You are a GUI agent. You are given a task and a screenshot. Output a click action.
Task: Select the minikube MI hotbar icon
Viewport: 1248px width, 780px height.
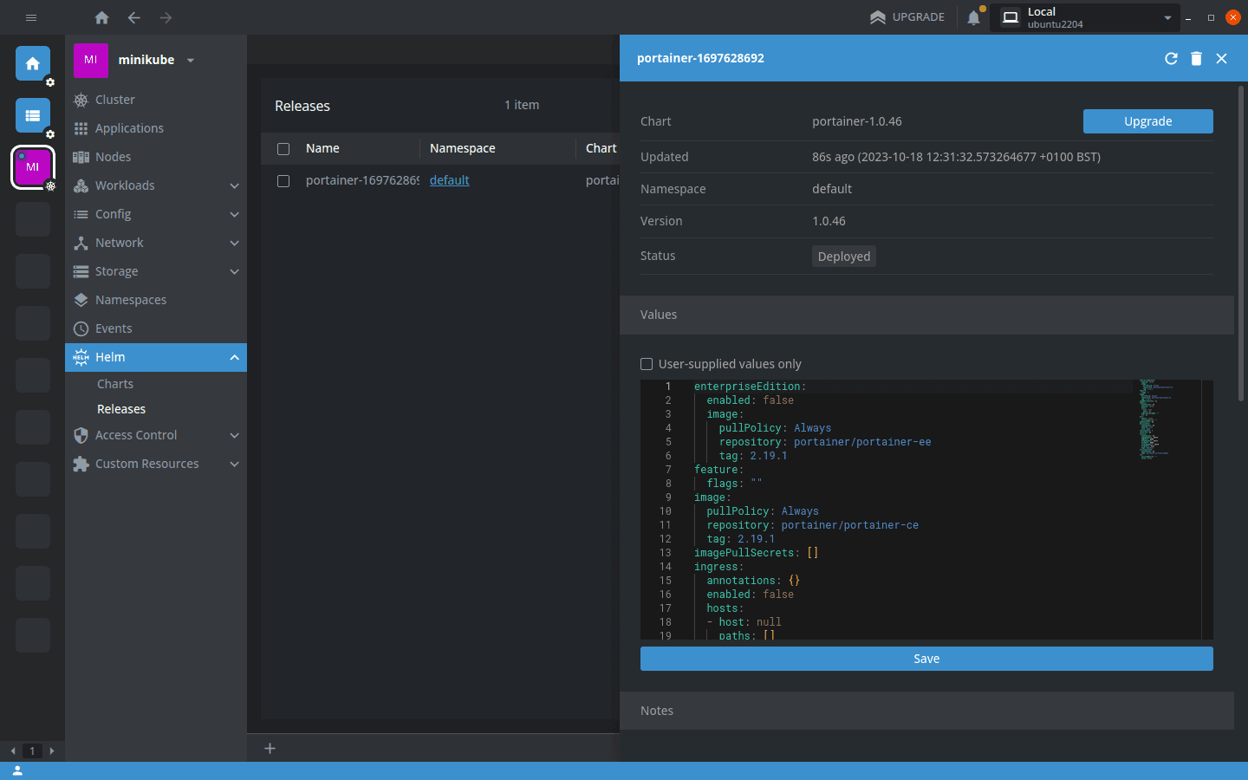33,167
